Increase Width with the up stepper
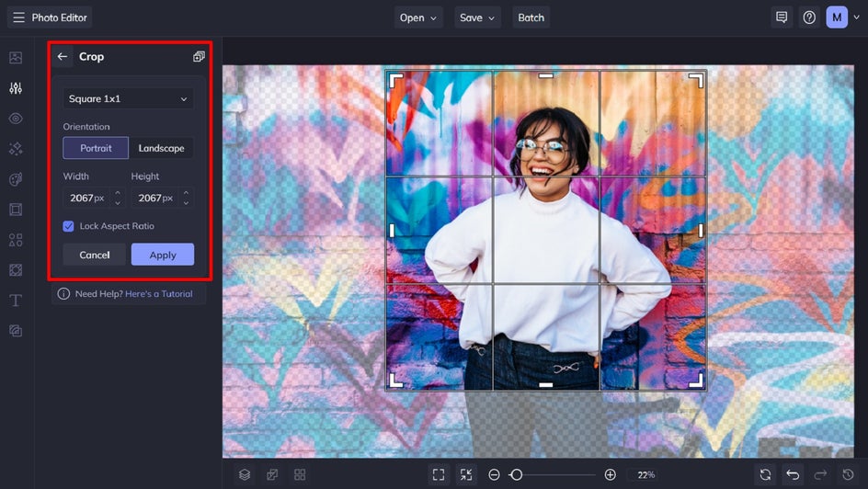The width and height of the screenshot is (868, 489). [118, 192]
